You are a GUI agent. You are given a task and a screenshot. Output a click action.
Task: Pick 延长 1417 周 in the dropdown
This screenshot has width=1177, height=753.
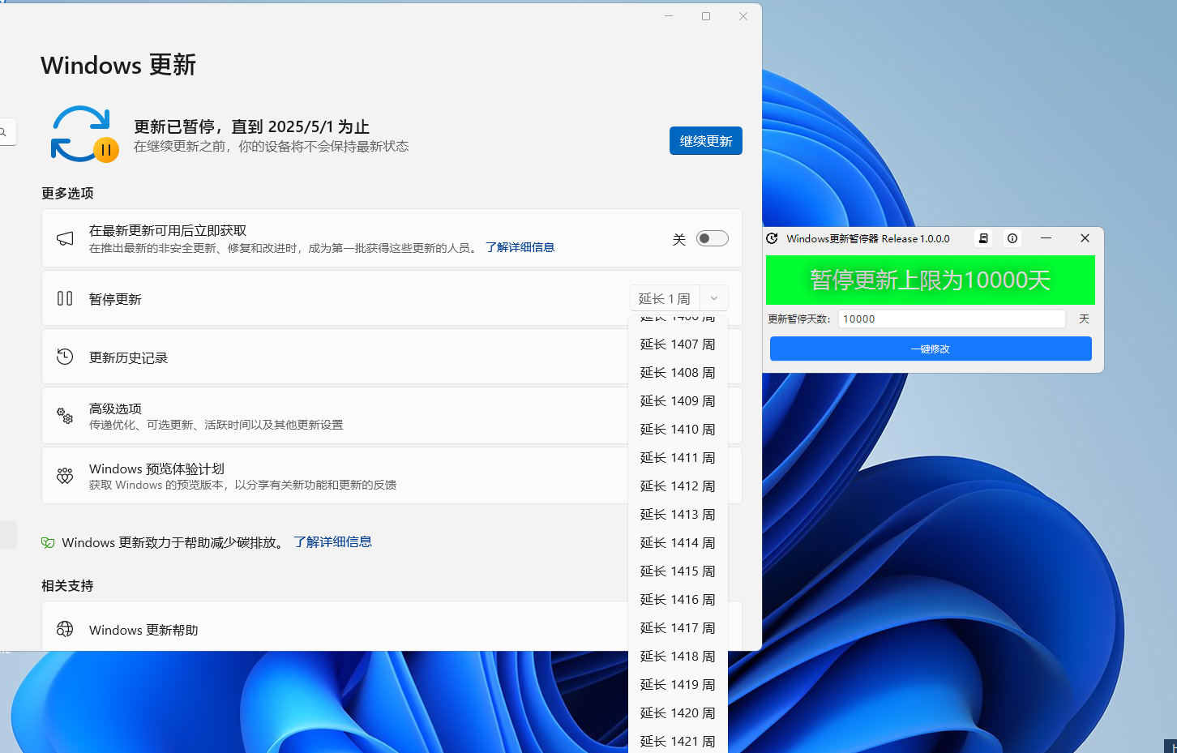(678, 628)
